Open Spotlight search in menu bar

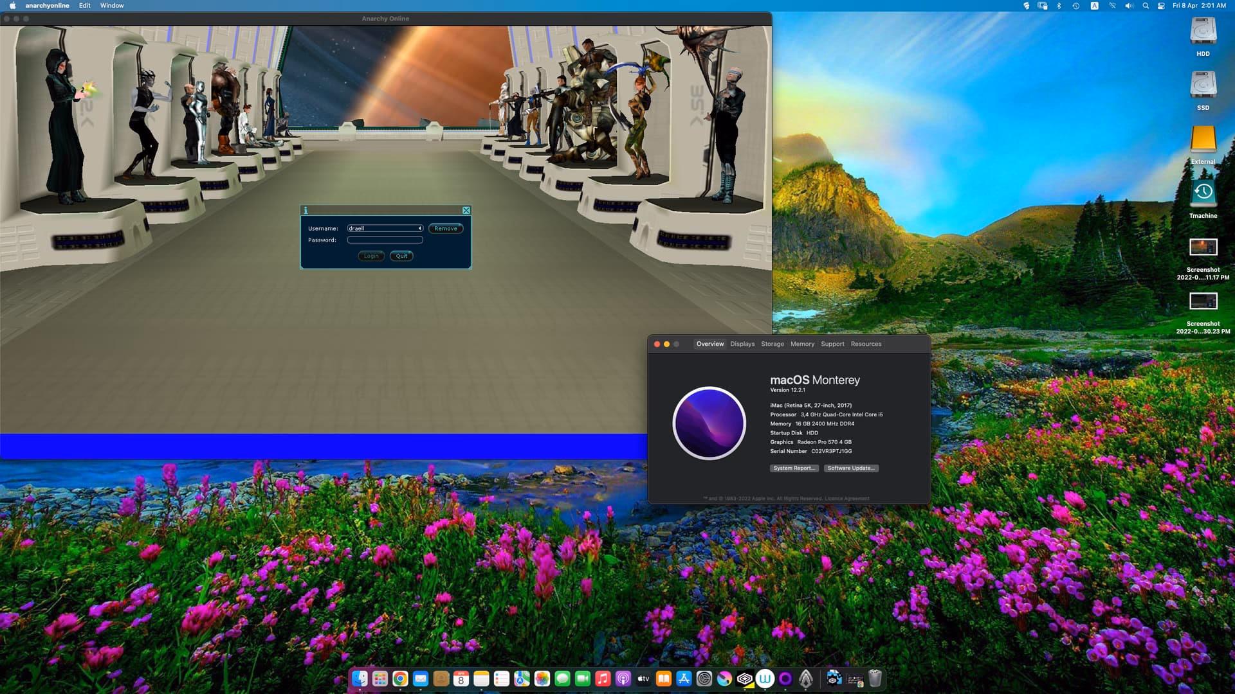tap(1146, 6)
